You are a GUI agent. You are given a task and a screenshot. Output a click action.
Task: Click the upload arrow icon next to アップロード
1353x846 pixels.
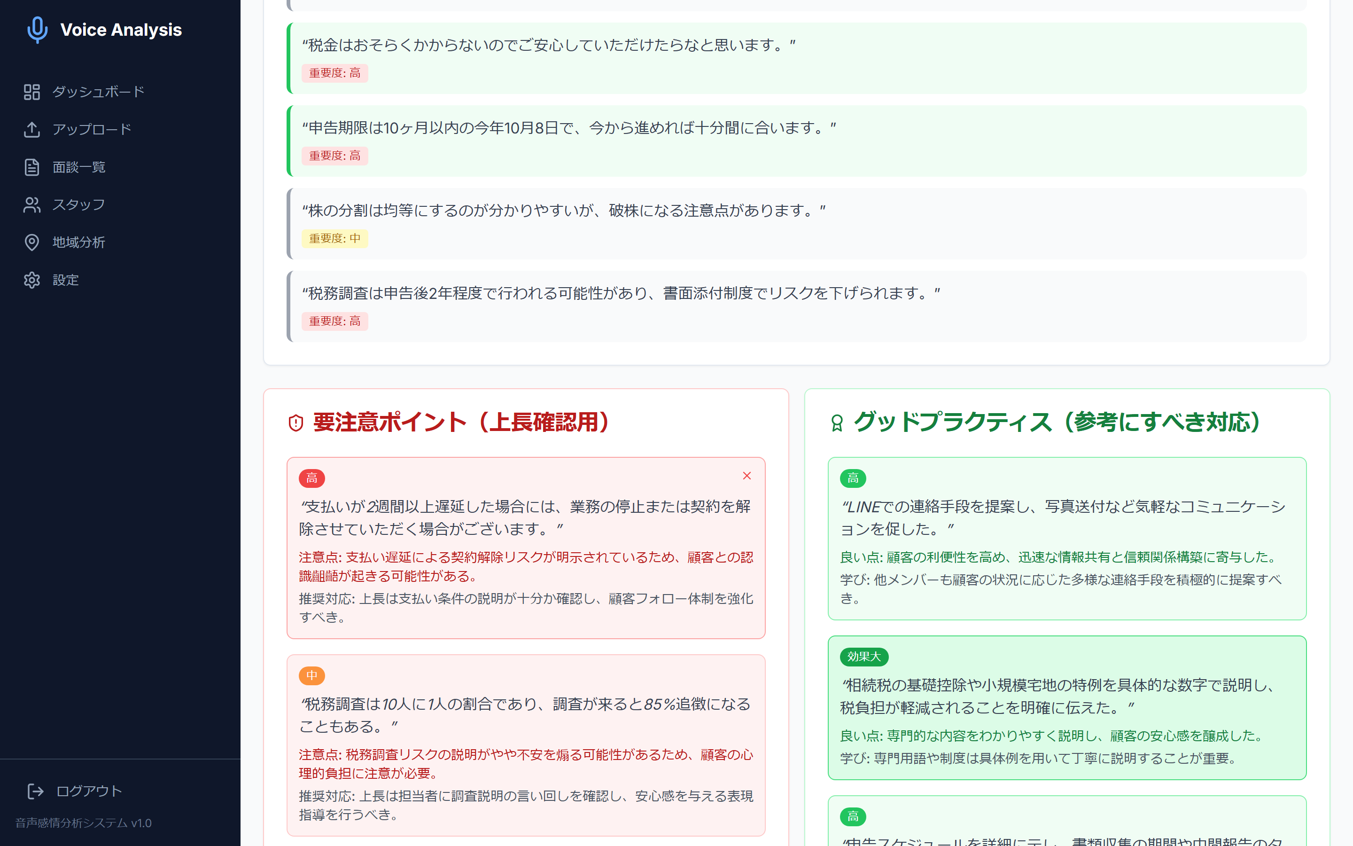[32, 129]
